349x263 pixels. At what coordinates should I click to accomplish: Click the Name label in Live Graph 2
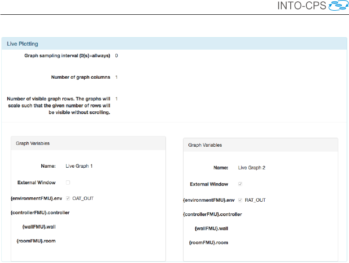221,168
